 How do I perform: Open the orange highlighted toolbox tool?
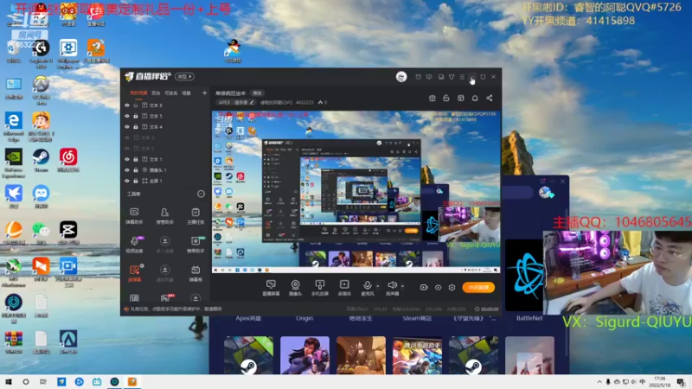coord(135,273)
